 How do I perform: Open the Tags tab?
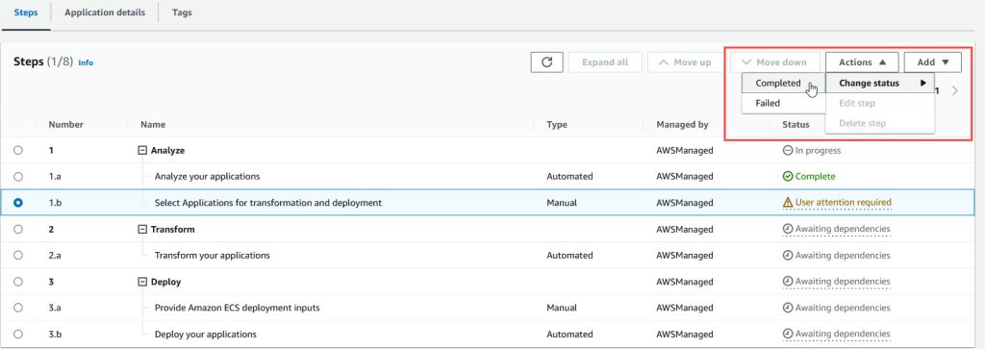tap(182, 12)
